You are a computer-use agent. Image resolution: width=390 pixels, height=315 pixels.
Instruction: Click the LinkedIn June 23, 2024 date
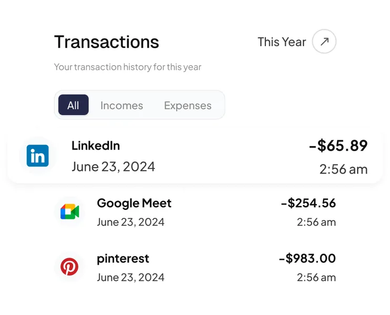click(x=113, y=167)
